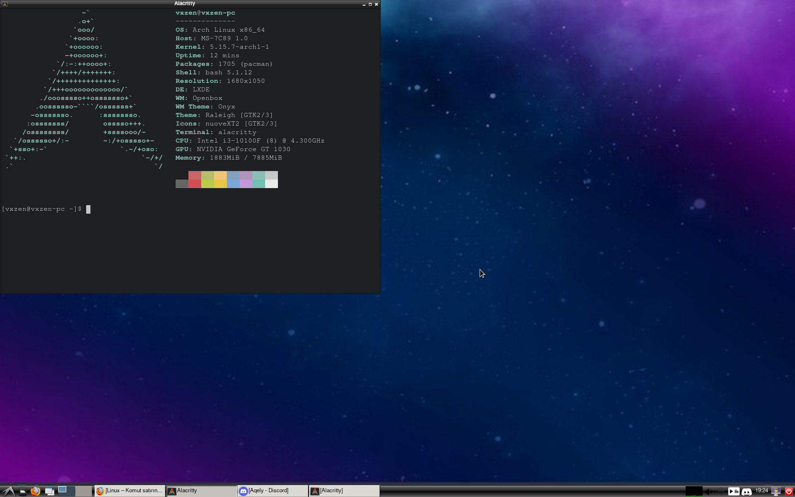Click the media player tray icon
This screenshot has width=795, height=497.
click(733, 491)
